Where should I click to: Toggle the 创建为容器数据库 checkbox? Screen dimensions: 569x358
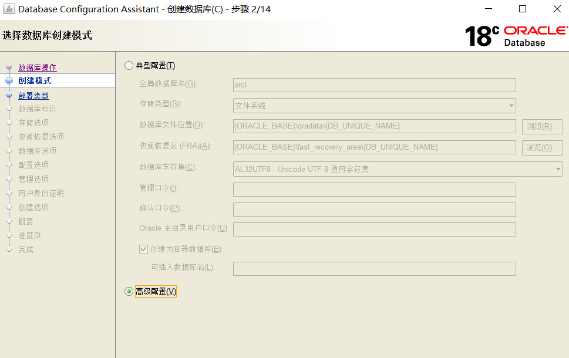[143, 249]
